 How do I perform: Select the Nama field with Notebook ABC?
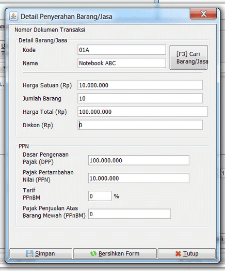(x=122, y=63)
